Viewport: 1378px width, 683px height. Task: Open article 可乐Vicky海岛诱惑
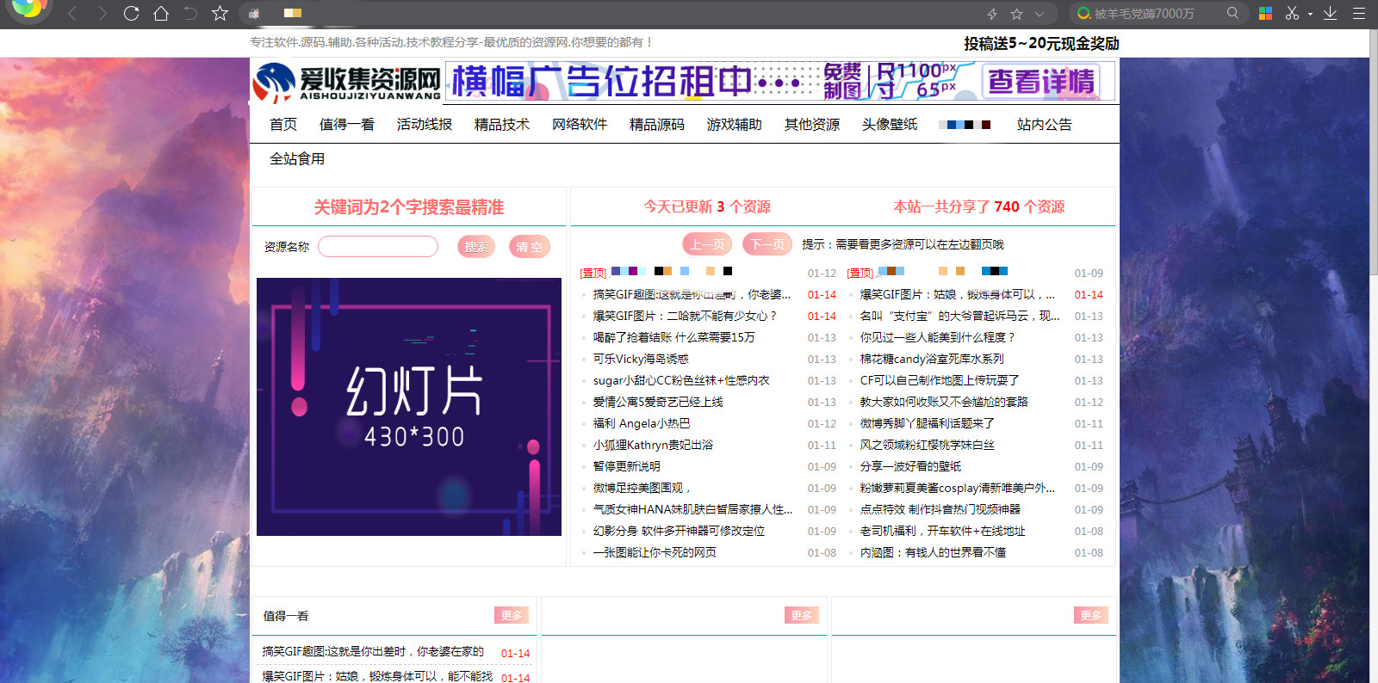pyautogui.click(x=641, y=359)
